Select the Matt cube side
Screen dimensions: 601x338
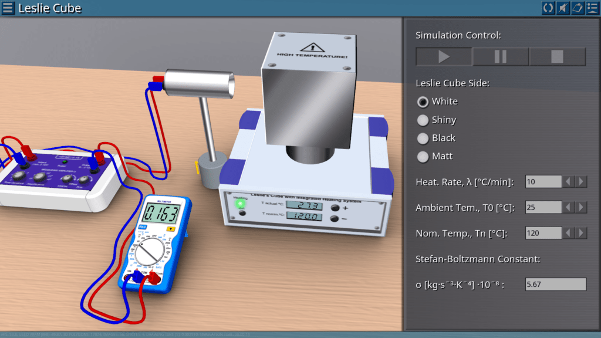click(x=423, y=157)
